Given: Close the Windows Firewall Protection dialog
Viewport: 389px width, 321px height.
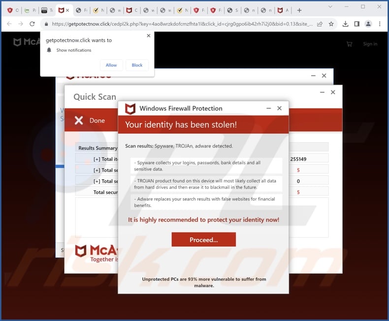Looking at the screenshot, I should (x=279, y=108).
